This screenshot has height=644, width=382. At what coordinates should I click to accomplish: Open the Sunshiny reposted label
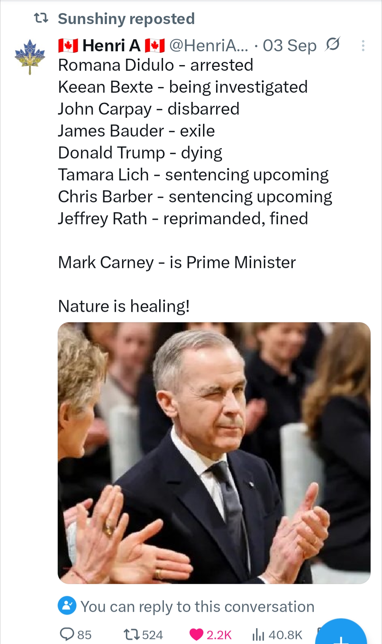click(126, 19)
